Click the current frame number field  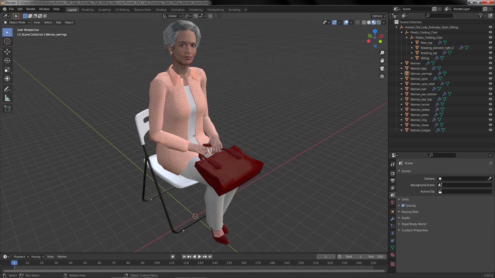click(326, 257)
